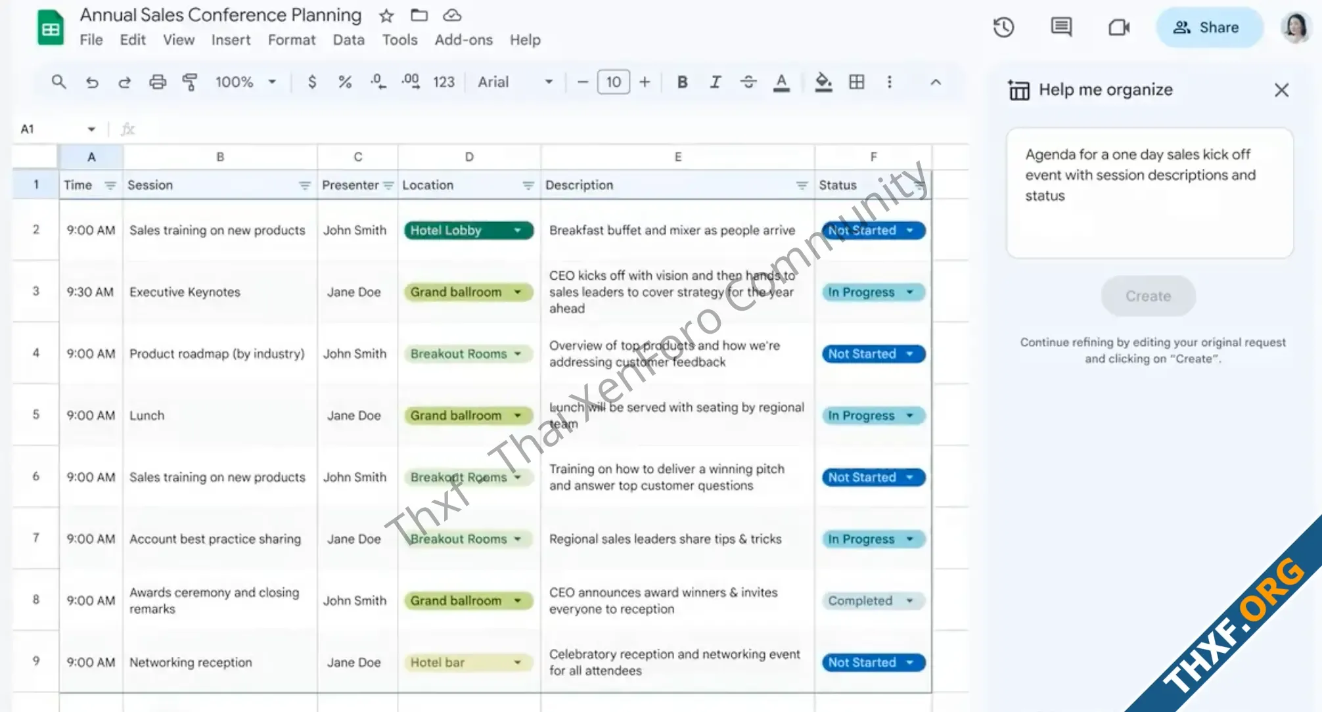Open more number formats 123

(444, 82)
